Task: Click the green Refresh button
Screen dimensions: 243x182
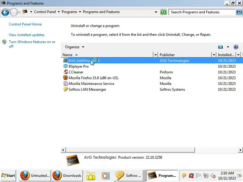Action: coord(163,12)
